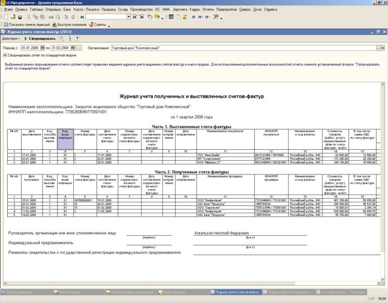This screenshot has height=303, width=388.
Task: Click the Сформировать button
Action: (40, 38)
